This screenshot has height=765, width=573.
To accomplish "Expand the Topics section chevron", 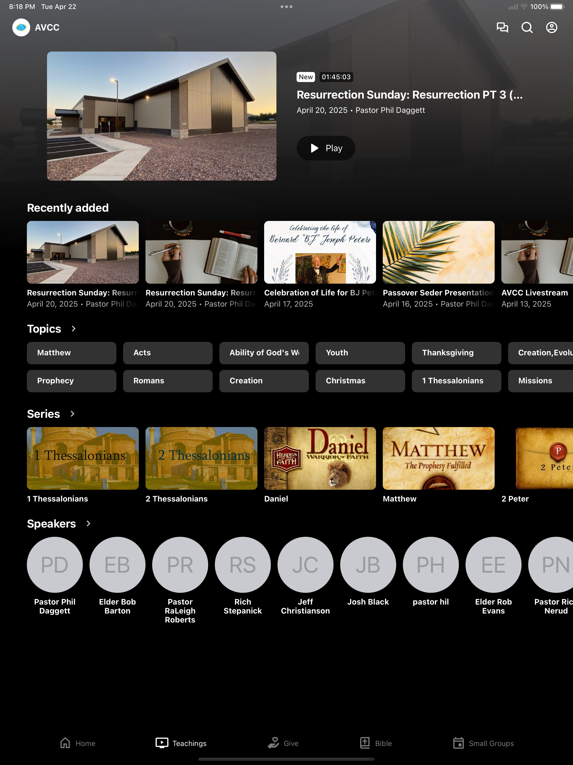I will coord(73,328).
